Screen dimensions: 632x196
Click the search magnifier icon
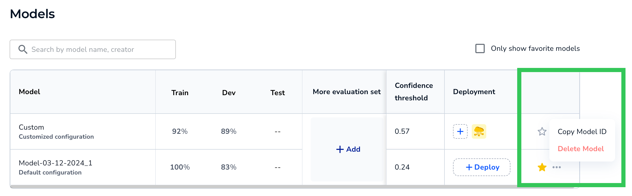click(23, 49)
